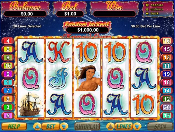Click the SPIN button
Viewport: 175px width, 132px height.
coord(160,126)
